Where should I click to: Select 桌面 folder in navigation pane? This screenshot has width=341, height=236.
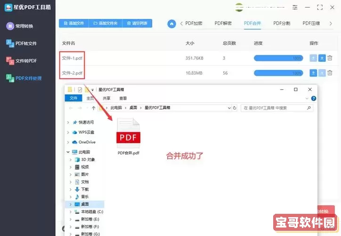coord(85,204)
